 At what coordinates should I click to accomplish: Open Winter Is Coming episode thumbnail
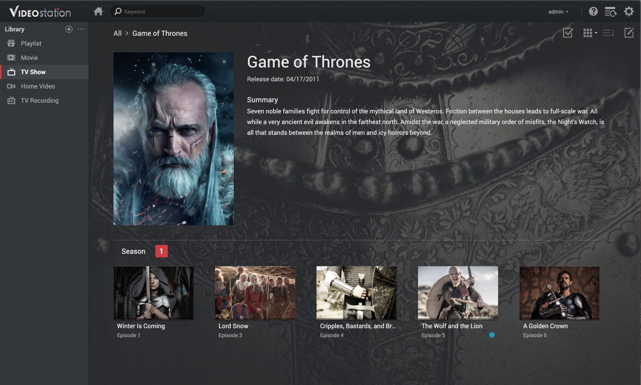153,293
